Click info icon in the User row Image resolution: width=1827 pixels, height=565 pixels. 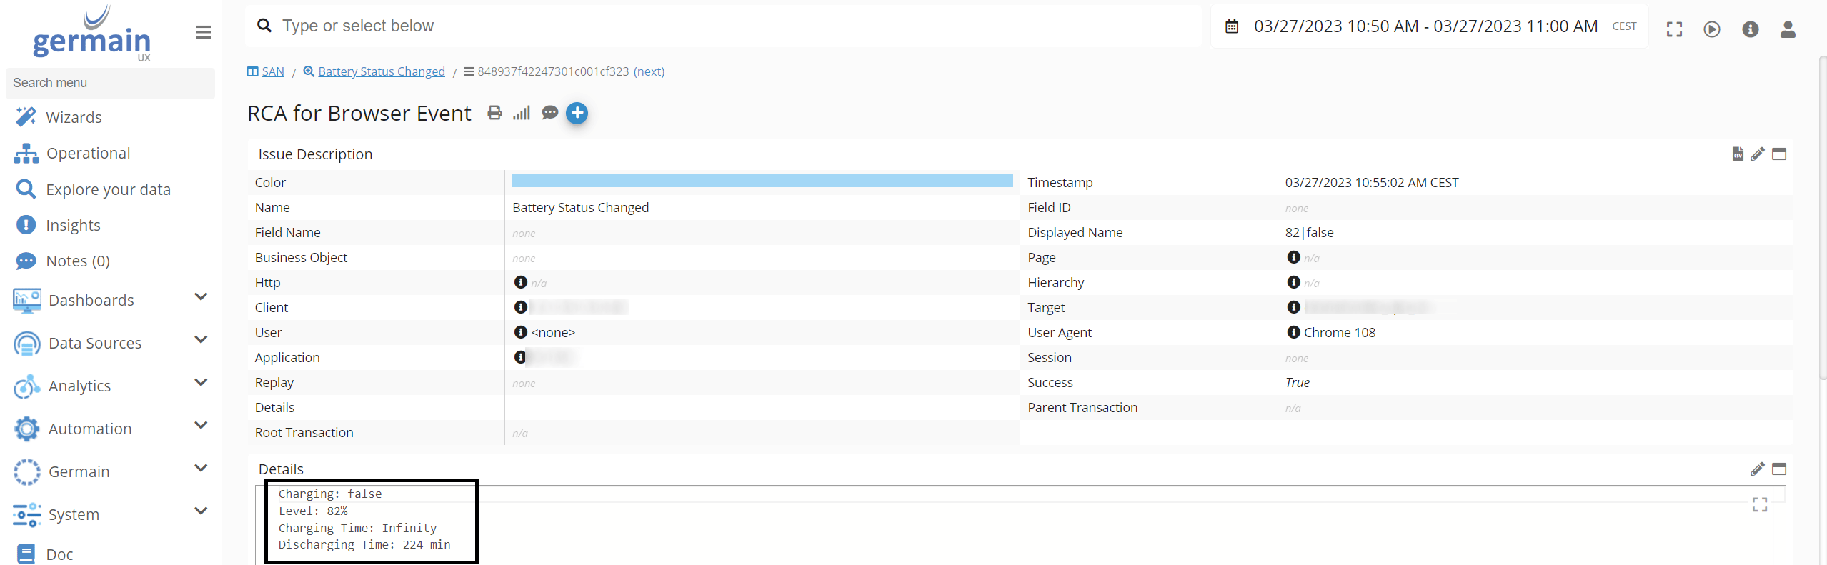521,332
